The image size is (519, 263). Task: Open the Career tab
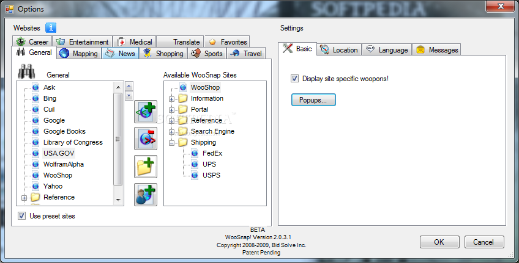[x=32, y=42]
